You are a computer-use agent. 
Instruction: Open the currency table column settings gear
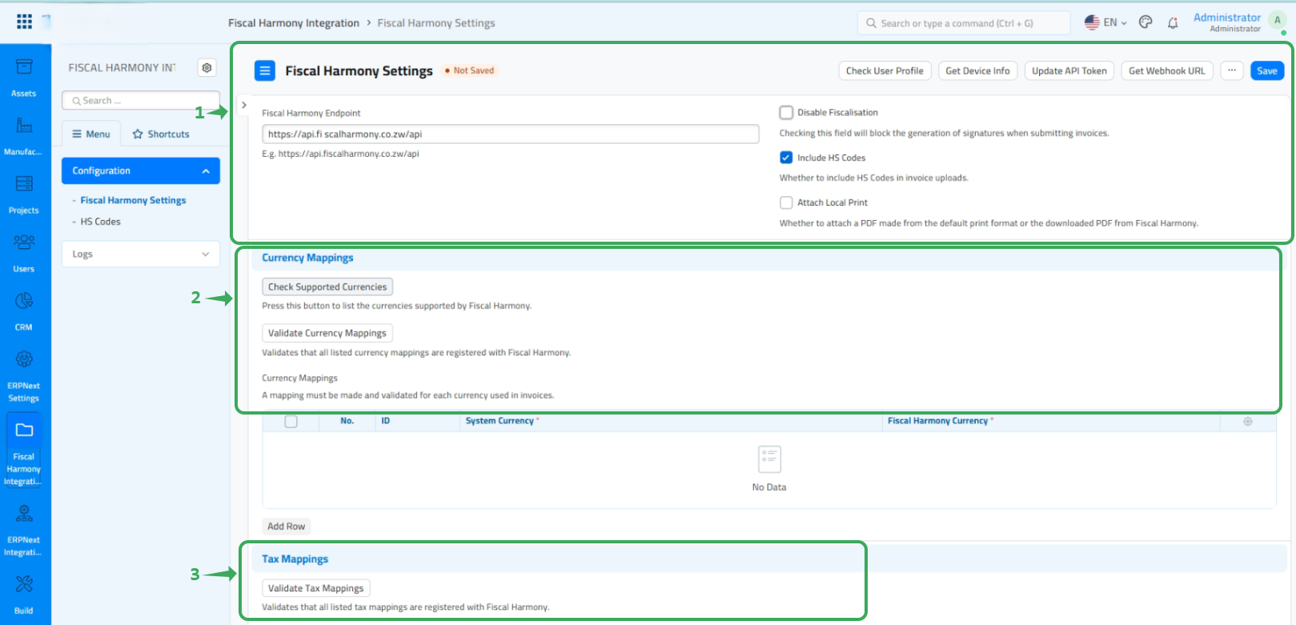tap(1247, 422)
